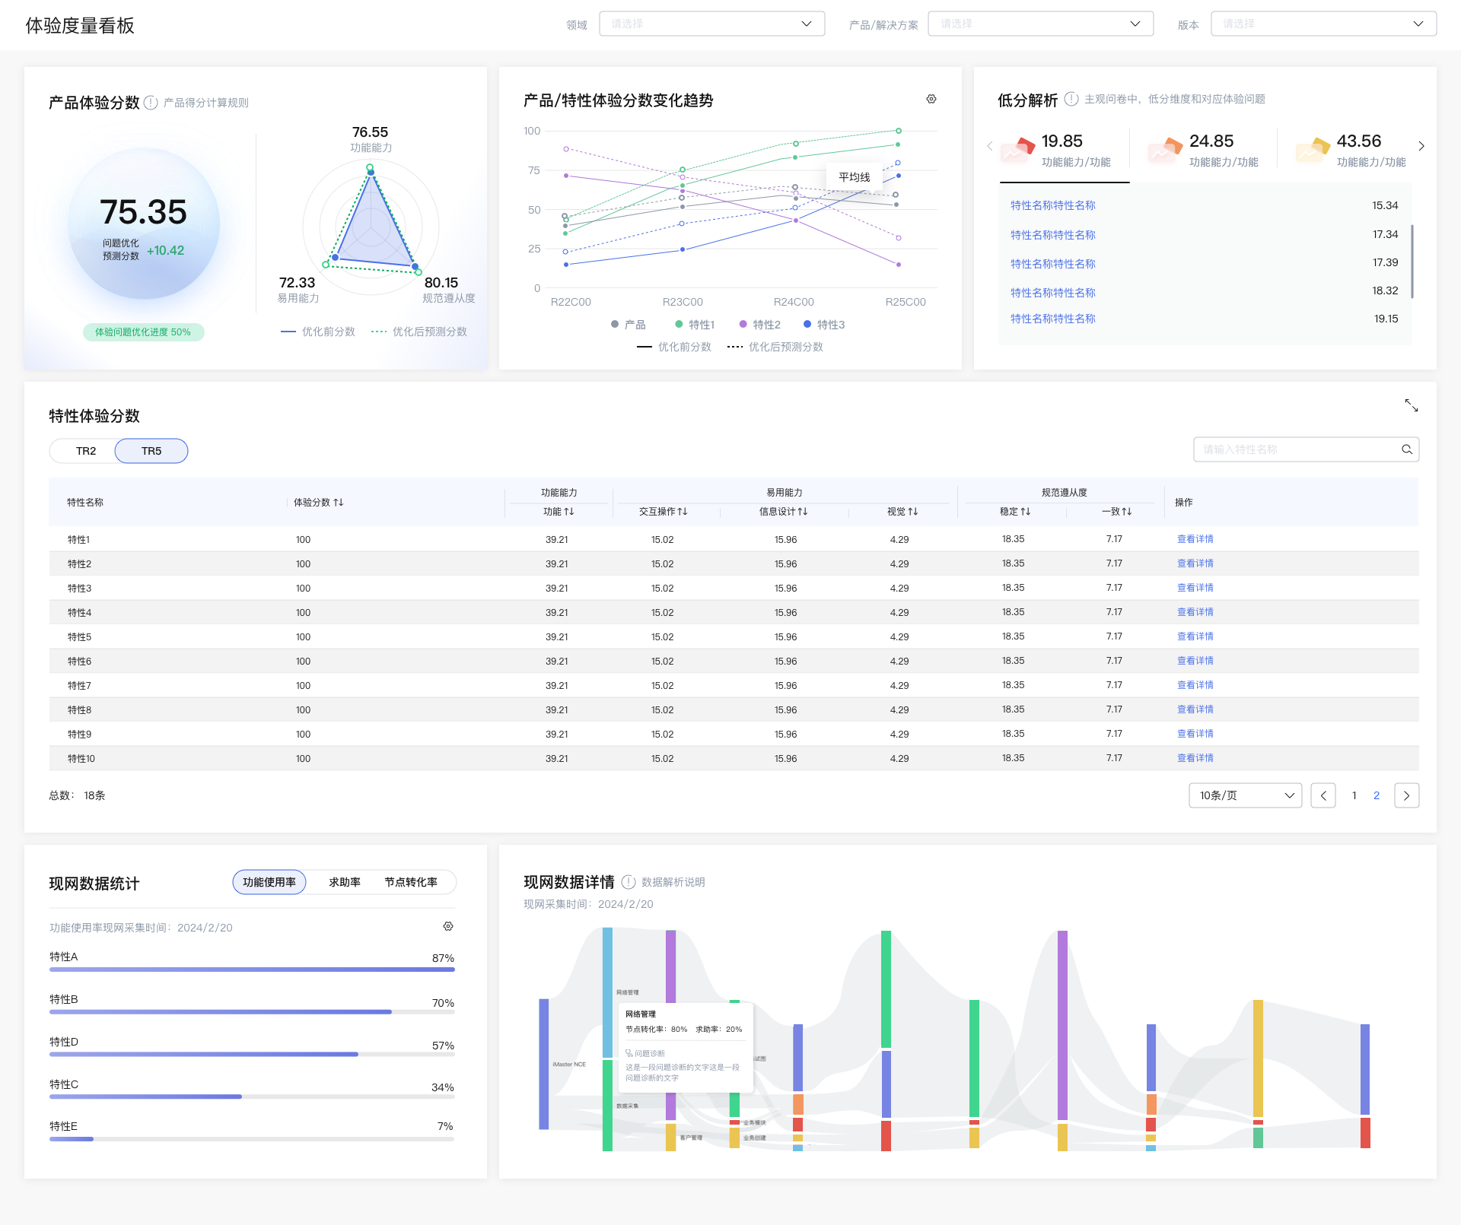Go to previous table page
1461x1225 pixels.
(x=1323, y=795)
